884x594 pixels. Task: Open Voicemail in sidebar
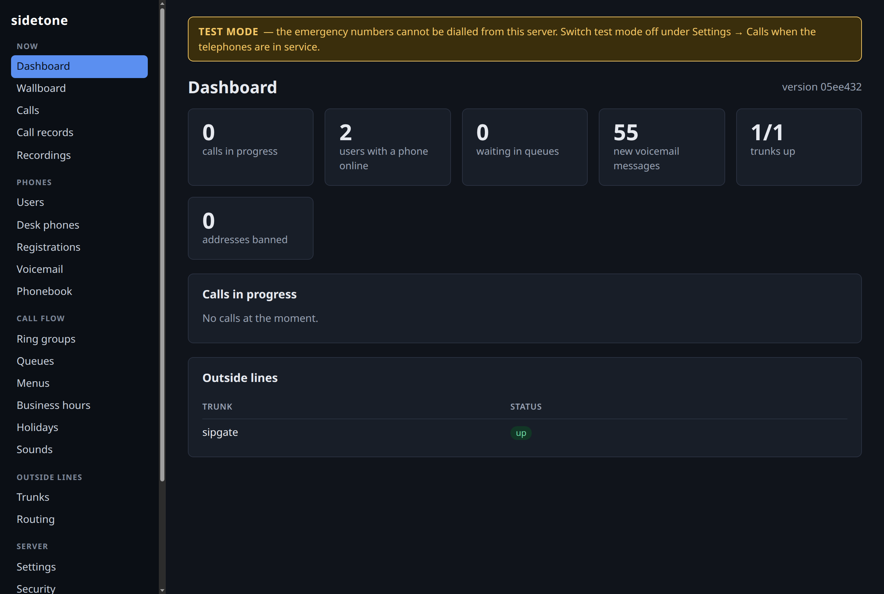pos(79,269)
